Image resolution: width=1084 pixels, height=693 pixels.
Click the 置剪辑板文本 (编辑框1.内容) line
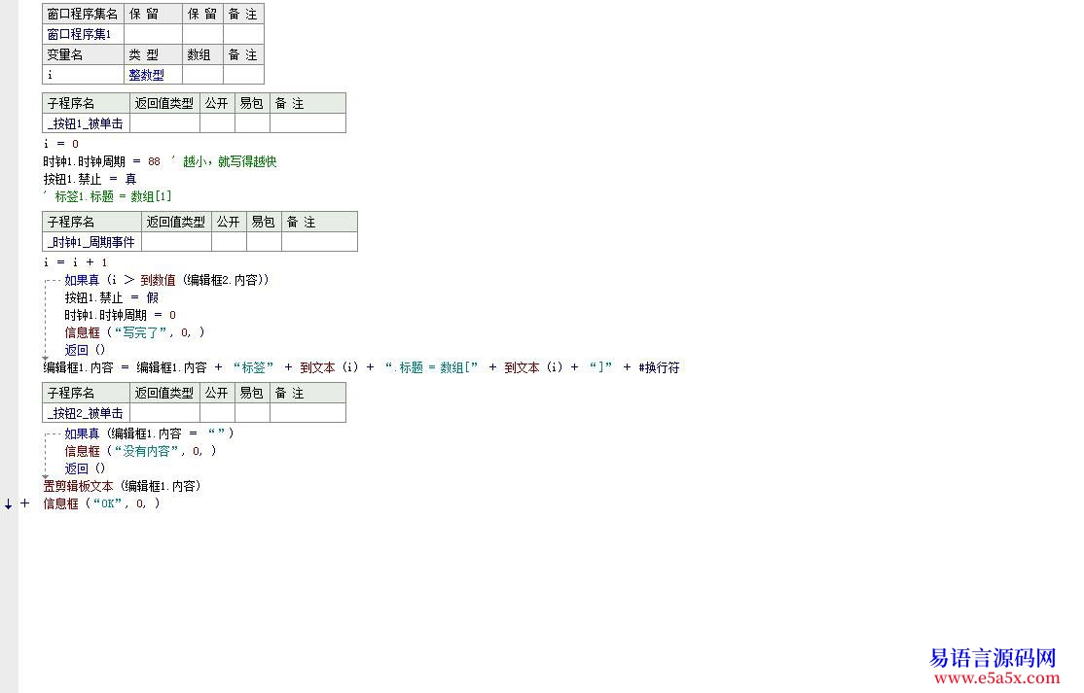tap(123, 486)
